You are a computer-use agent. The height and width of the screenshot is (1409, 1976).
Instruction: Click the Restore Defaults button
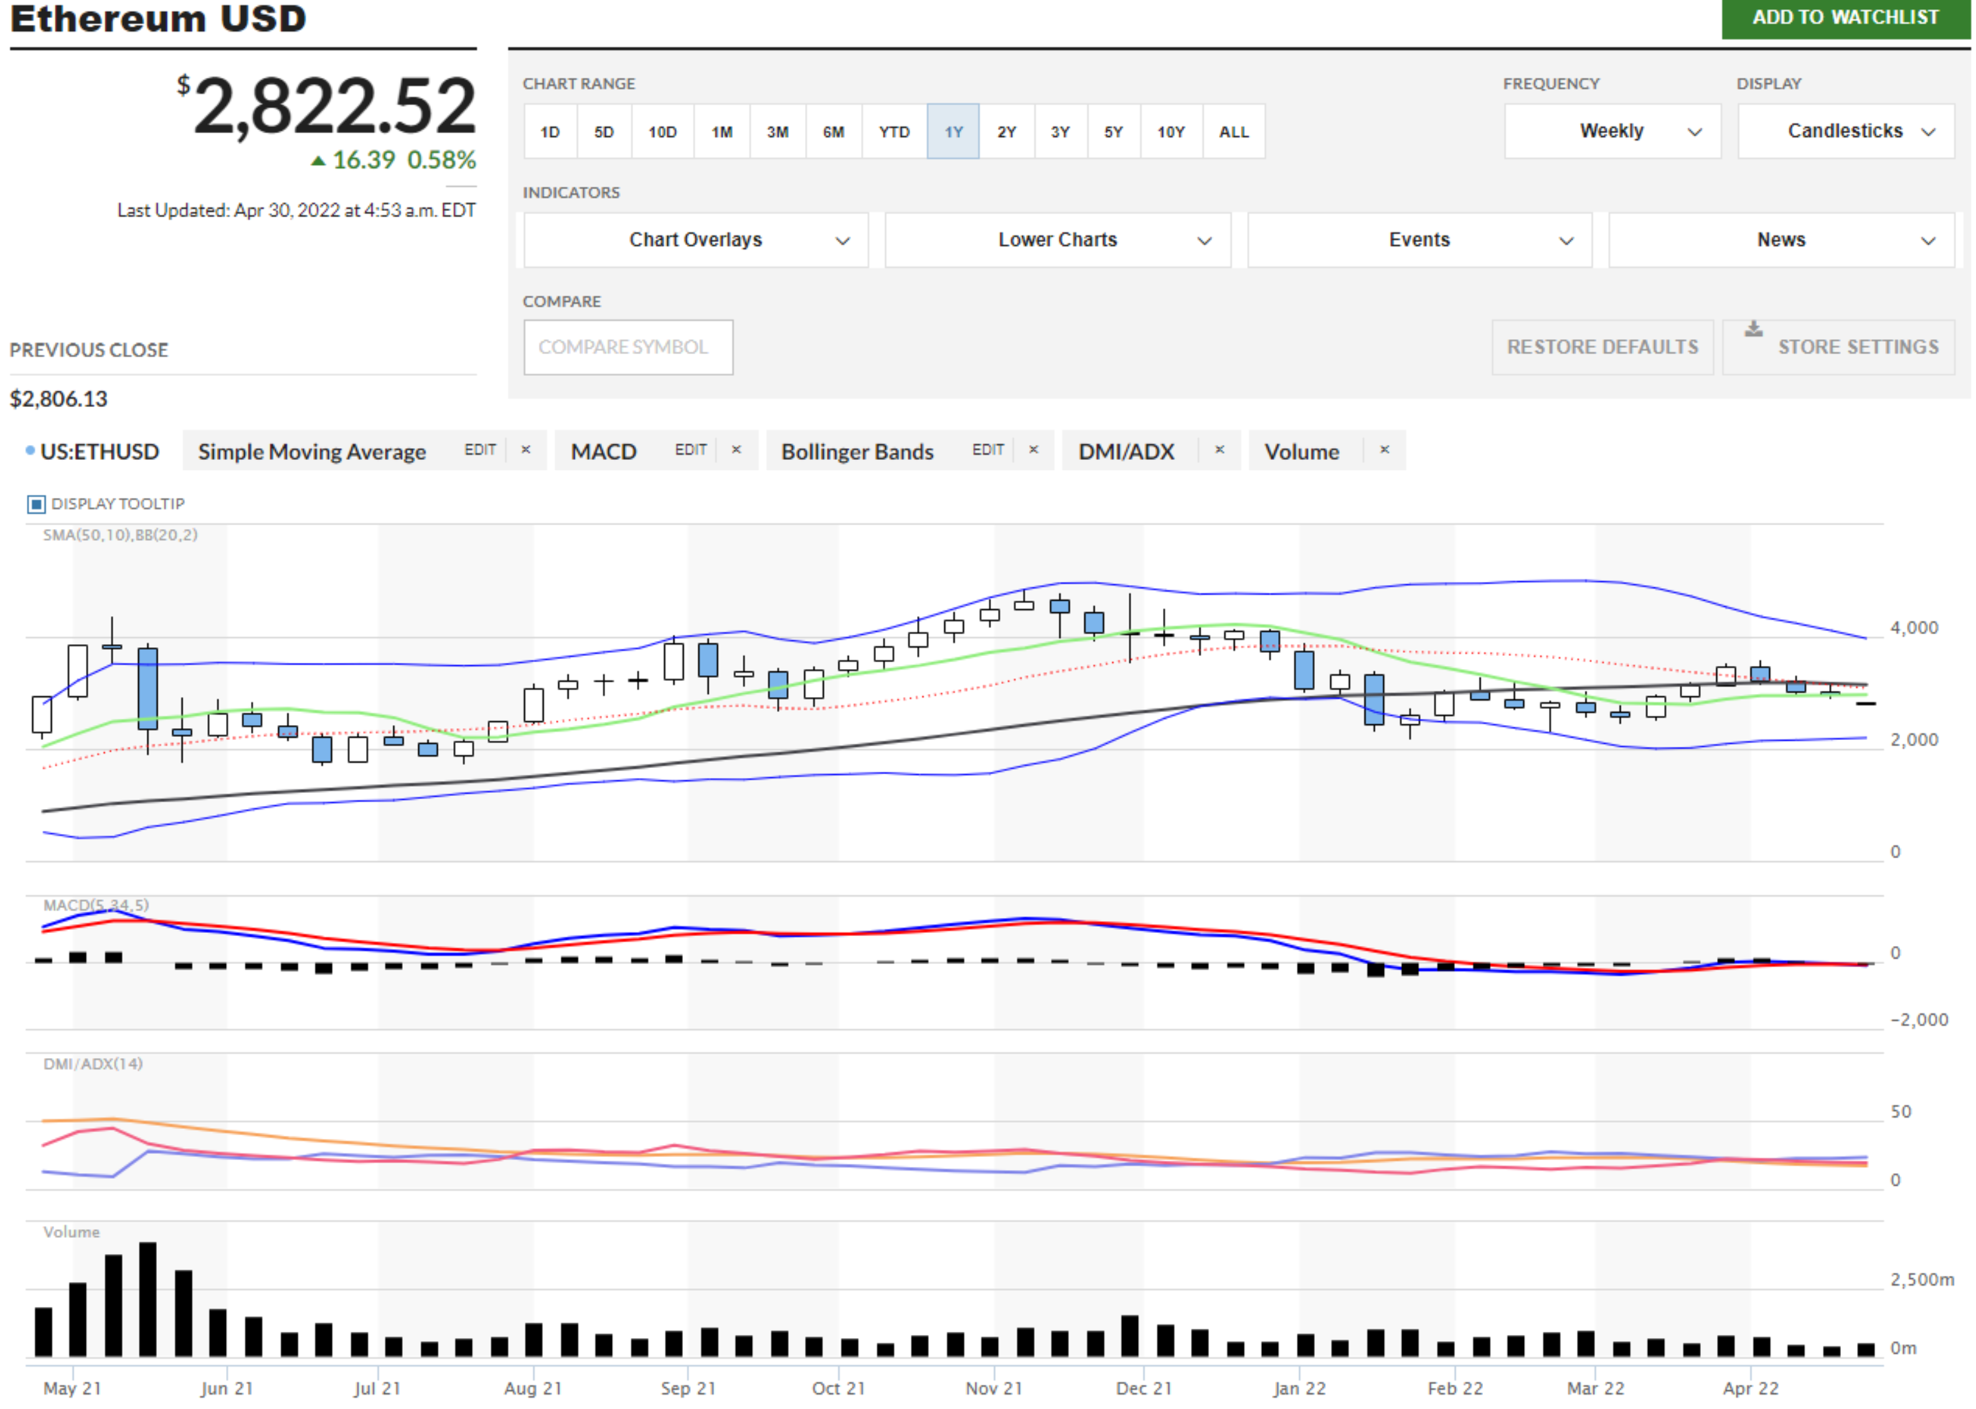[x=1604, y=348]
